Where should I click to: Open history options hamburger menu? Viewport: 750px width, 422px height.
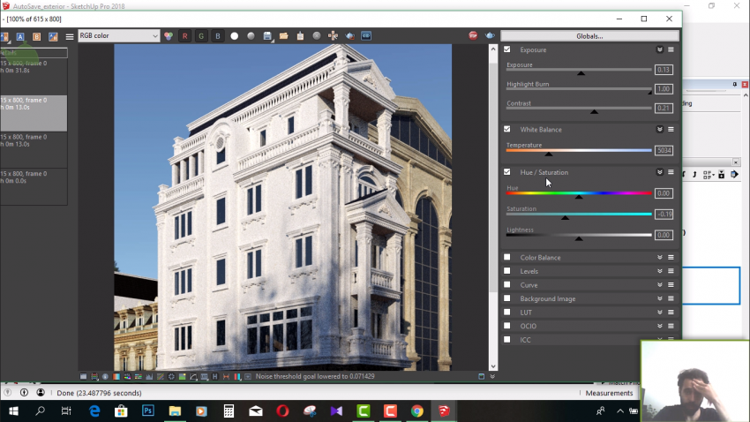(x=70, y=37)
